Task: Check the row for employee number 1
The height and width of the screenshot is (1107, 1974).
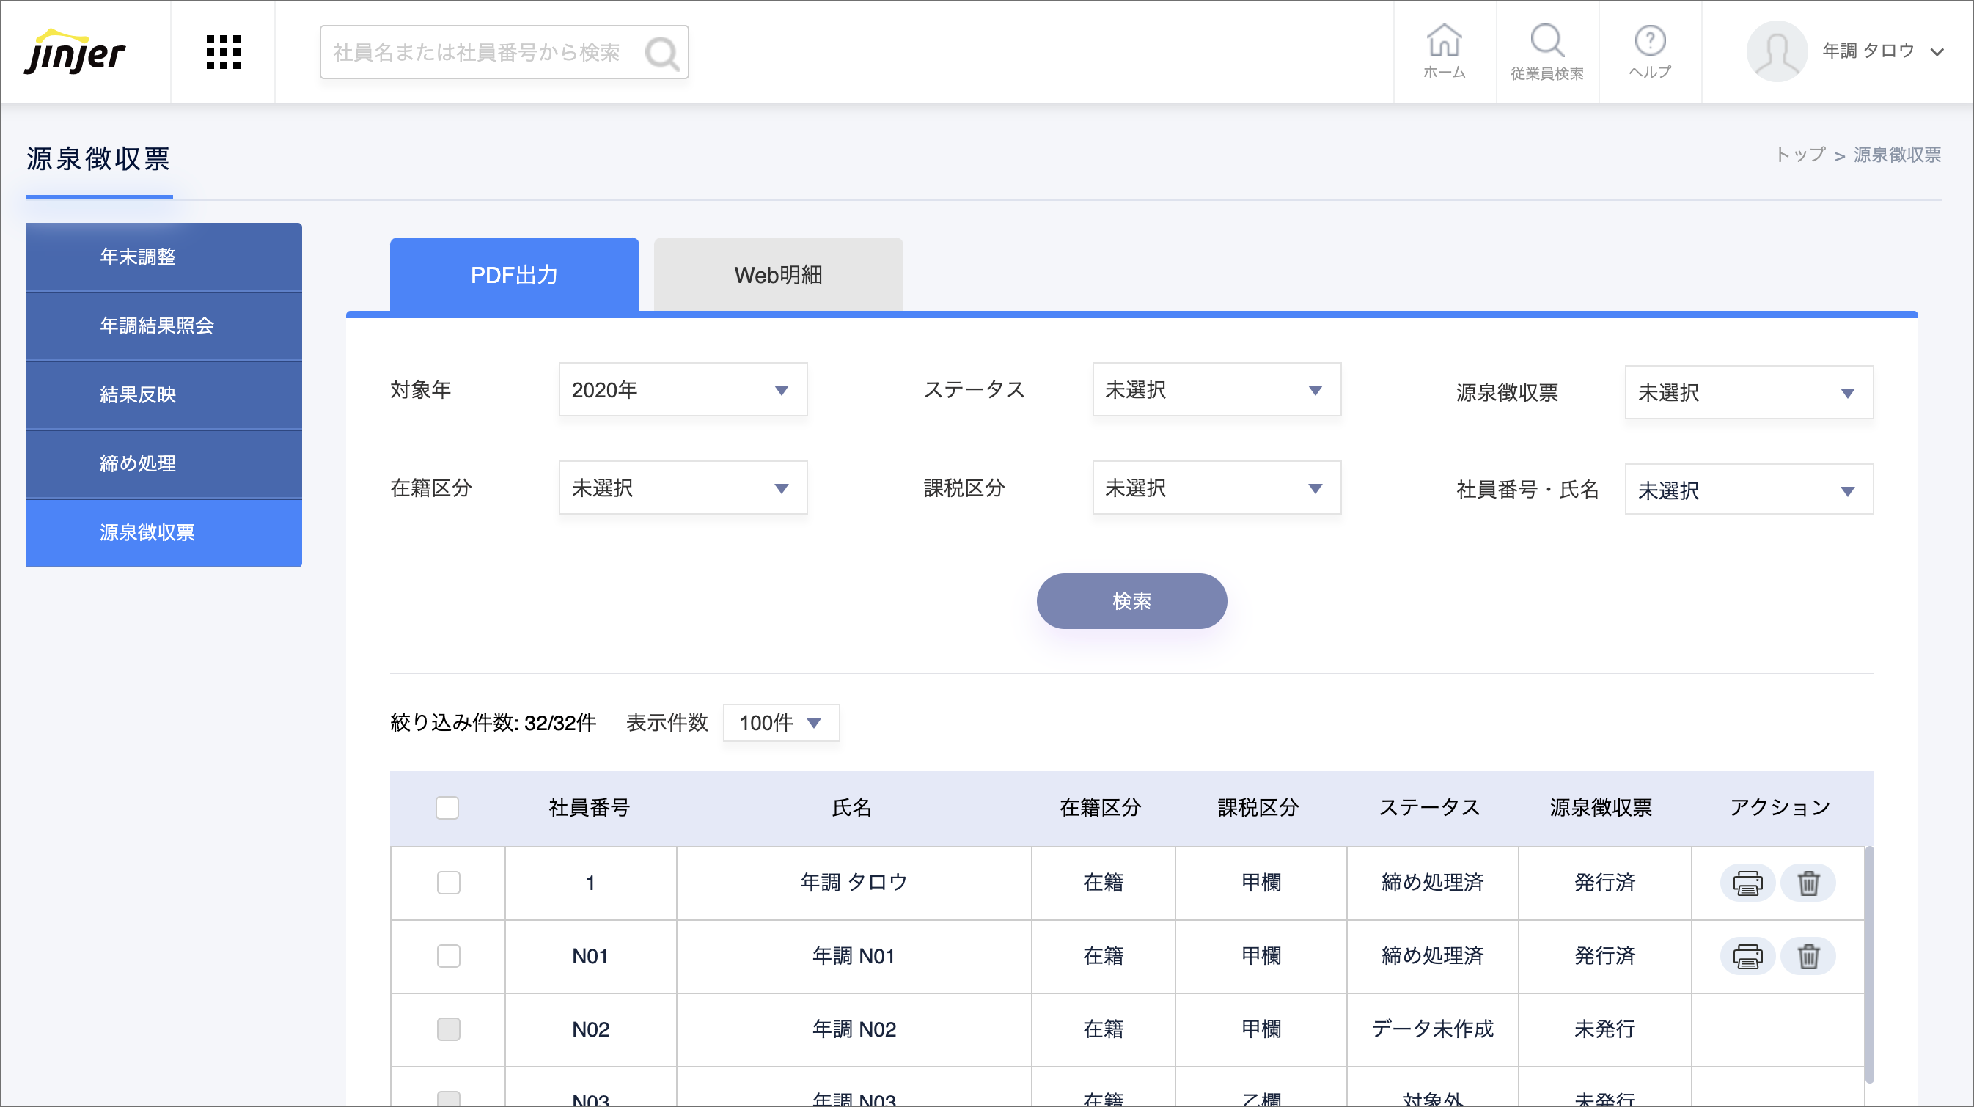Action: (x=448, y=883)
